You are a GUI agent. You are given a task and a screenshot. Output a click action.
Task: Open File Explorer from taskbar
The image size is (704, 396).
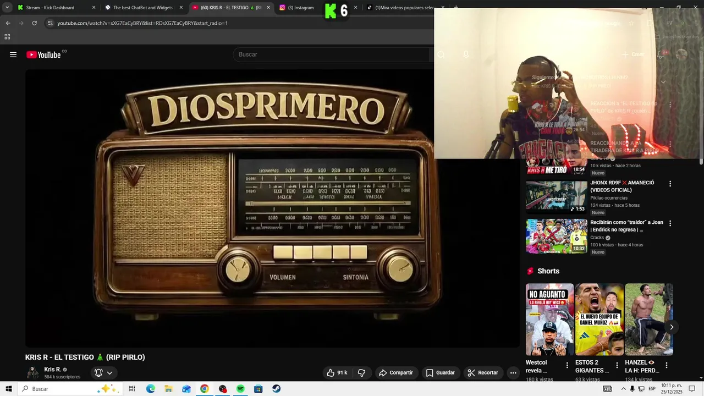[168, 389]
